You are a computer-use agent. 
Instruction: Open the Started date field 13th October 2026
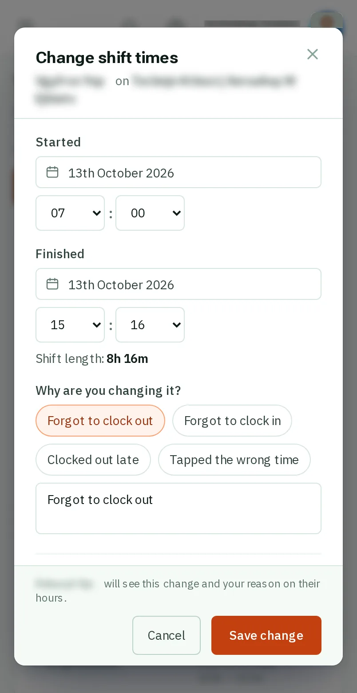point(178,172)
